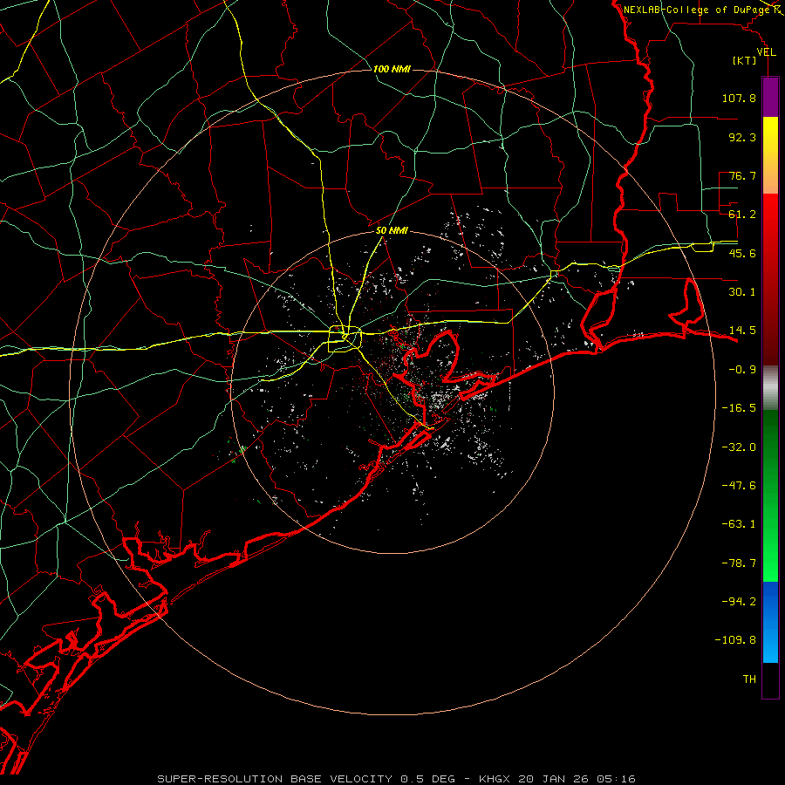
Task: Click the -109.8 knot scale label
Action: [735, 640]
